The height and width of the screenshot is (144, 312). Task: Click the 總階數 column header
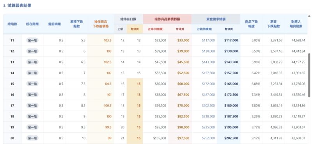(x=12, y=24)
